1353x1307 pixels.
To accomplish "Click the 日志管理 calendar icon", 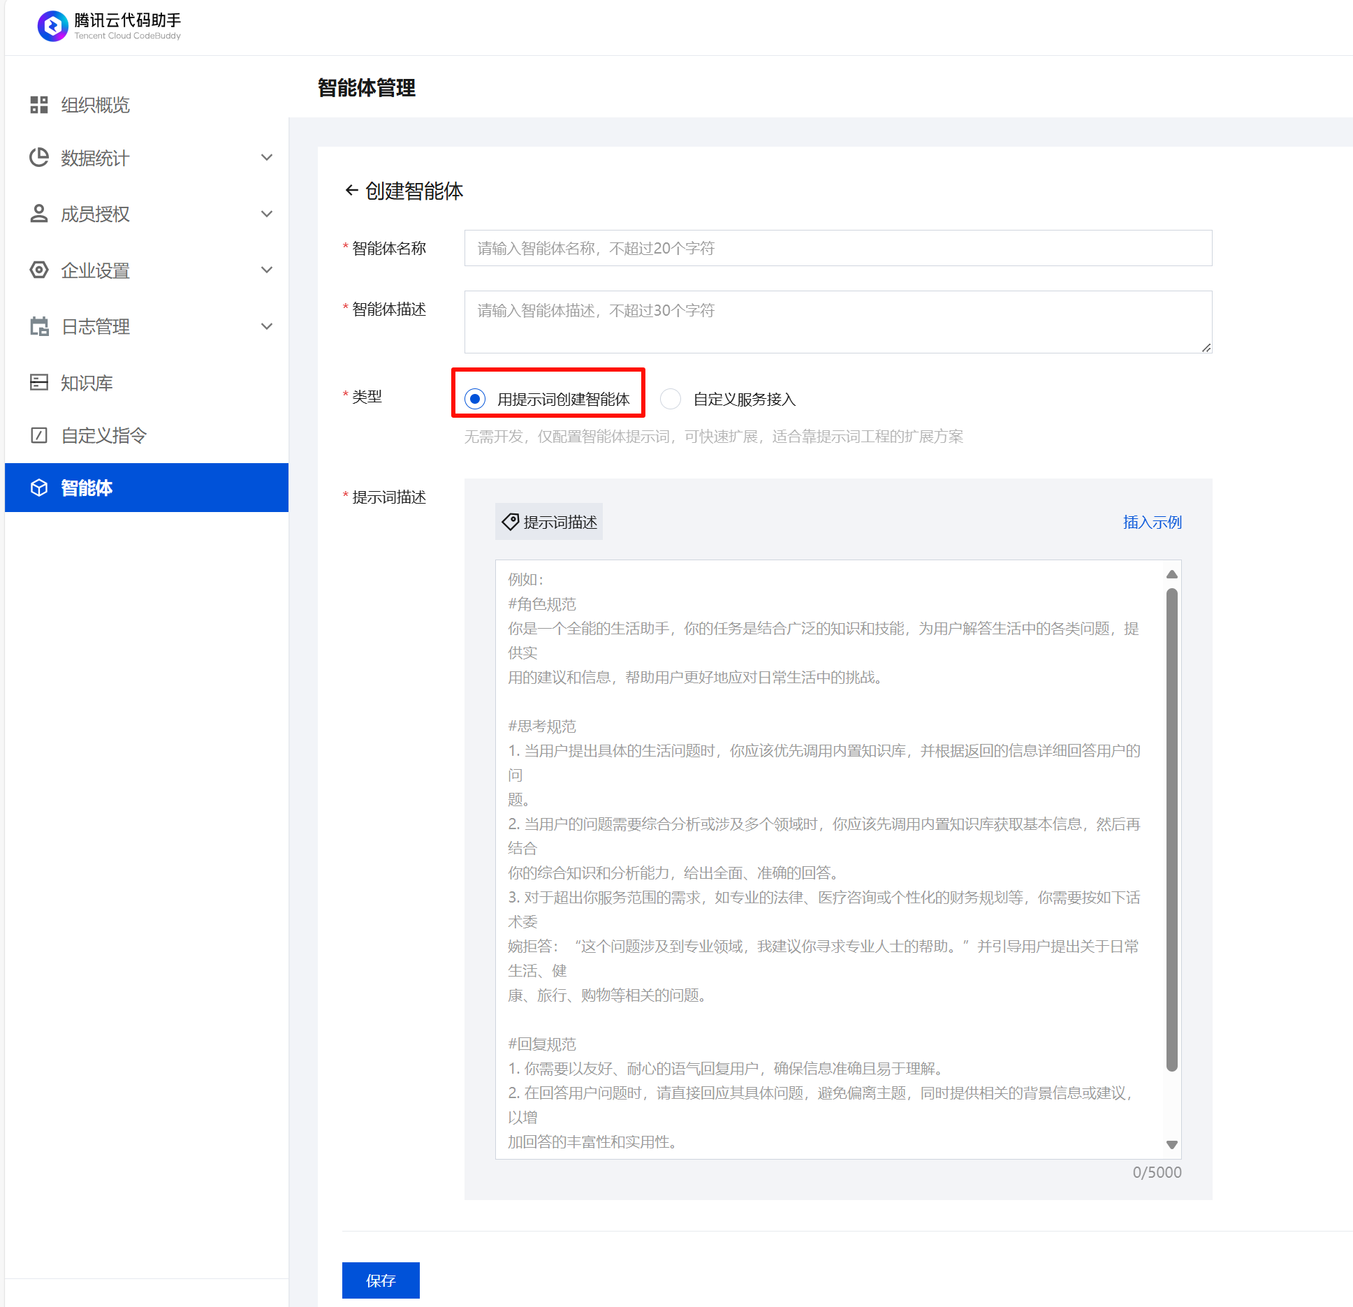I will point(39,326).
